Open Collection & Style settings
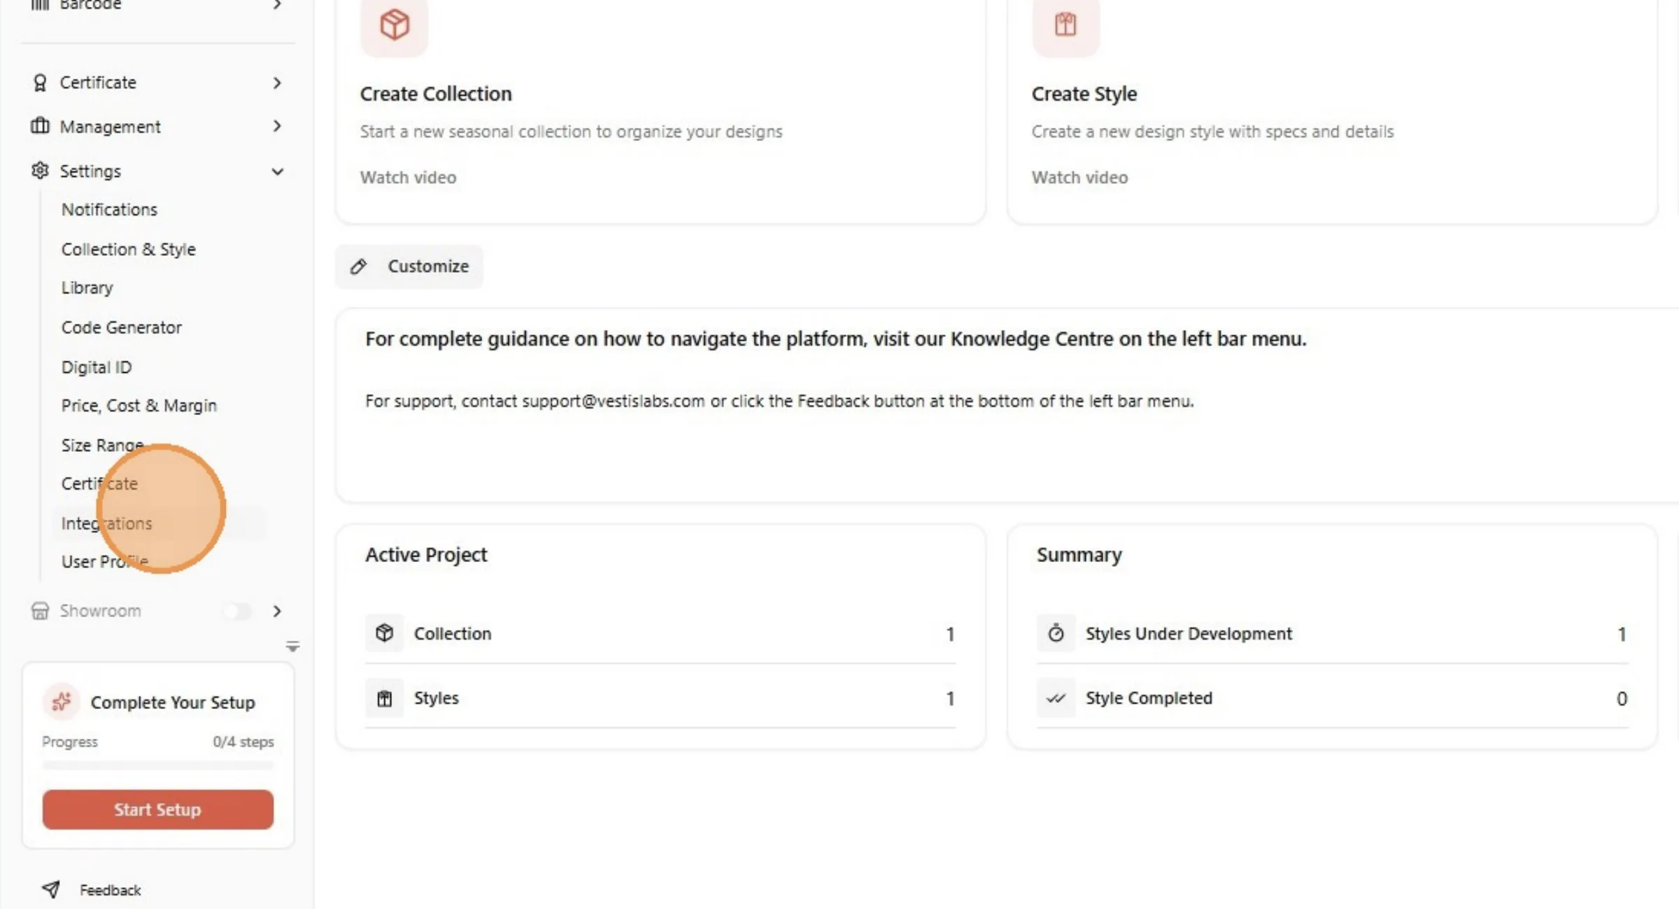1679x909 pixels. (x=129, y=249)
